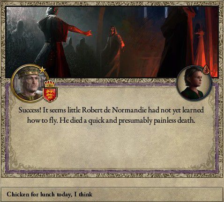This screenshot has height=202, width=224.
Task: Choose "Chicken for lunch today, I think"
Action: [112, 195]
